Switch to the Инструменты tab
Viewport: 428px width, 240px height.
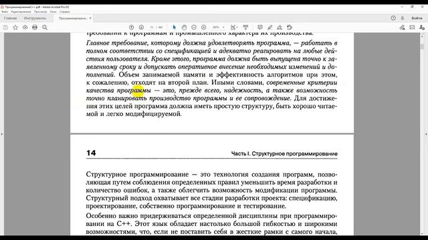tap(35, 18)
